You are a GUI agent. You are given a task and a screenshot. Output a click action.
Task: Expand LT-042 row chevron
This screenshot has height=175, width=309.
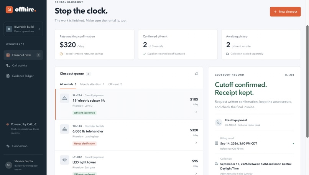click(196, 173)
